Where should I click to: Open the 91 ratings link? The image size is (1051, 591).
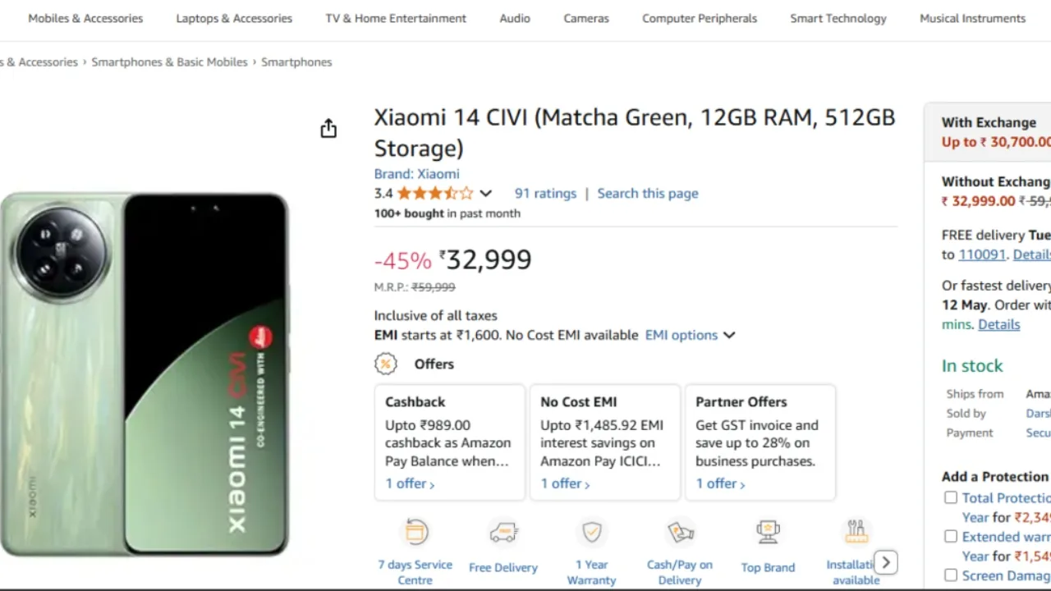tap(545, 194)
